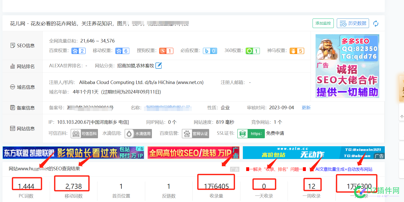Click the 首页位置 value 1
Viewport: 404px width, 202px height.
coord(121,186)
